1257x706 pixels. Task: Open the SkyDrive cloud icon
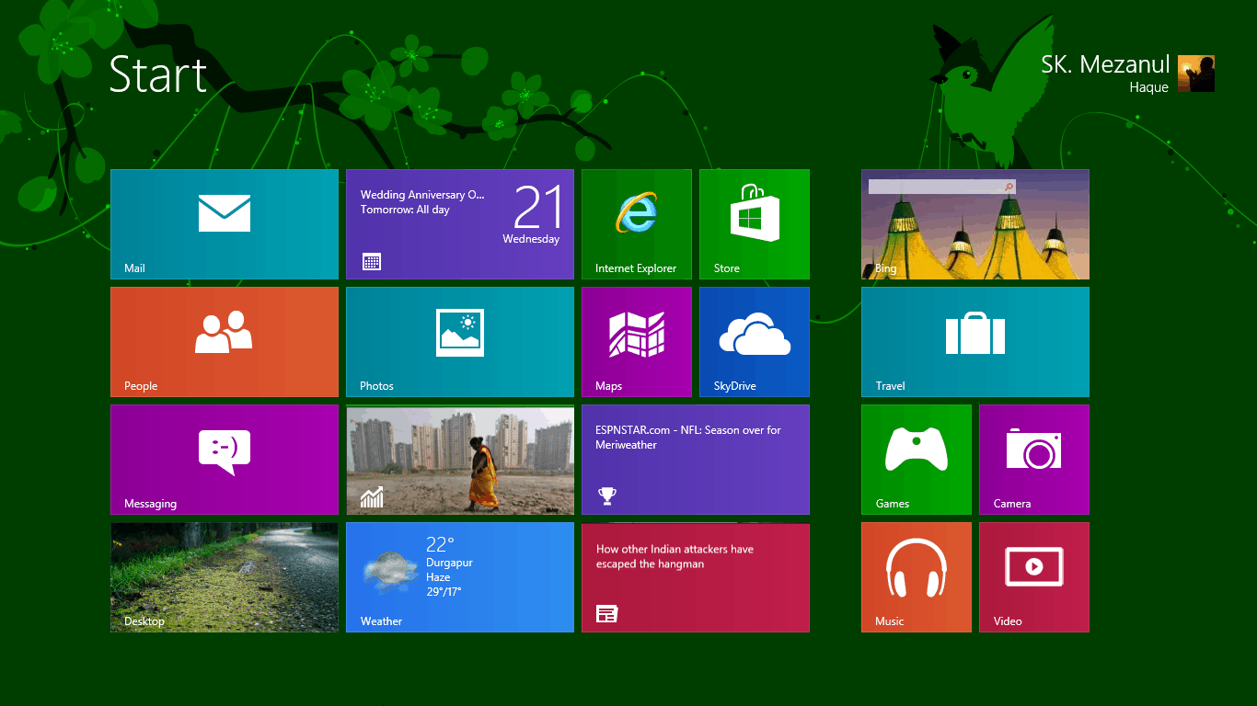755,334
